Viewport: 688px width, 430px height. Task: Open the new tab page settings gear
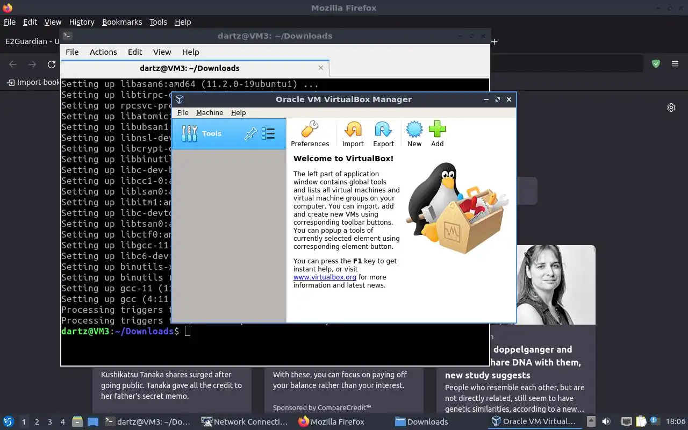pyautogui.click(x=671, y=107)
